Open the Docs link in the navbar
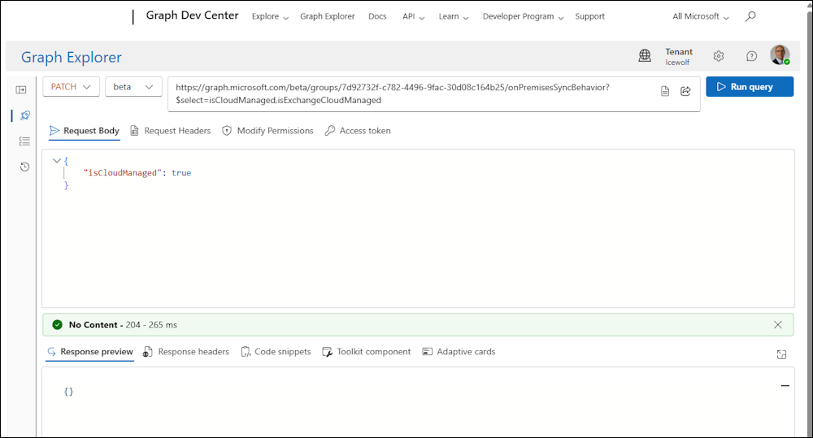 pyautogui.click(x=377, y=16)
